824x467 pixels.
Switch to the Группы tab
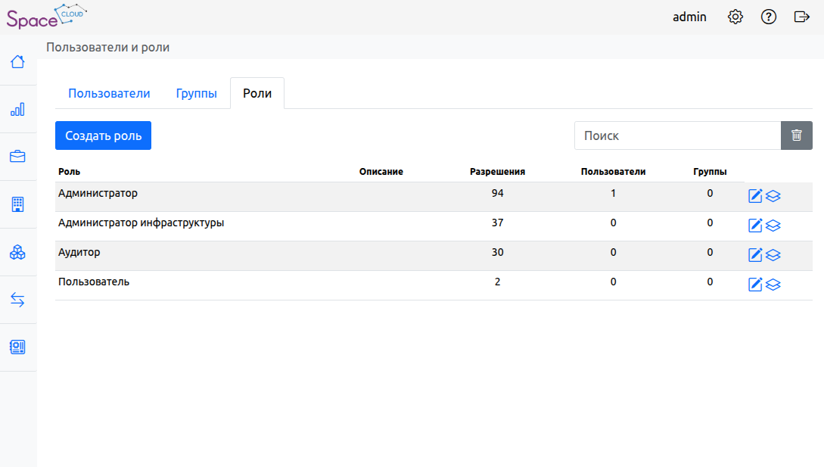197,94
